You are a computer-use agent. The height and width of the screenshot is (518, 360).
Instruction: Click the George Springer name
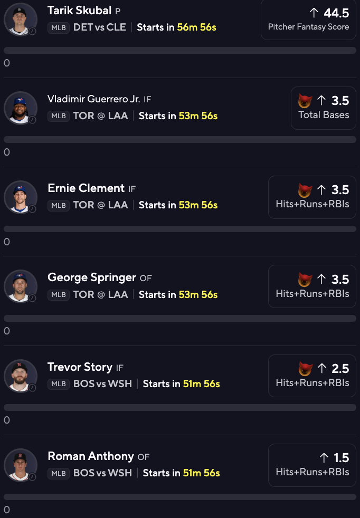tap(91, 277)
